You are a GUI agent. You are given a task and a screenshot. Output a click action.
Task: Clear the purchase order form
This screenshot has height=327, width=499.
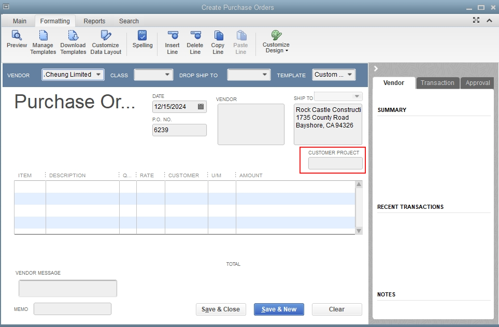tap(337, 309)
